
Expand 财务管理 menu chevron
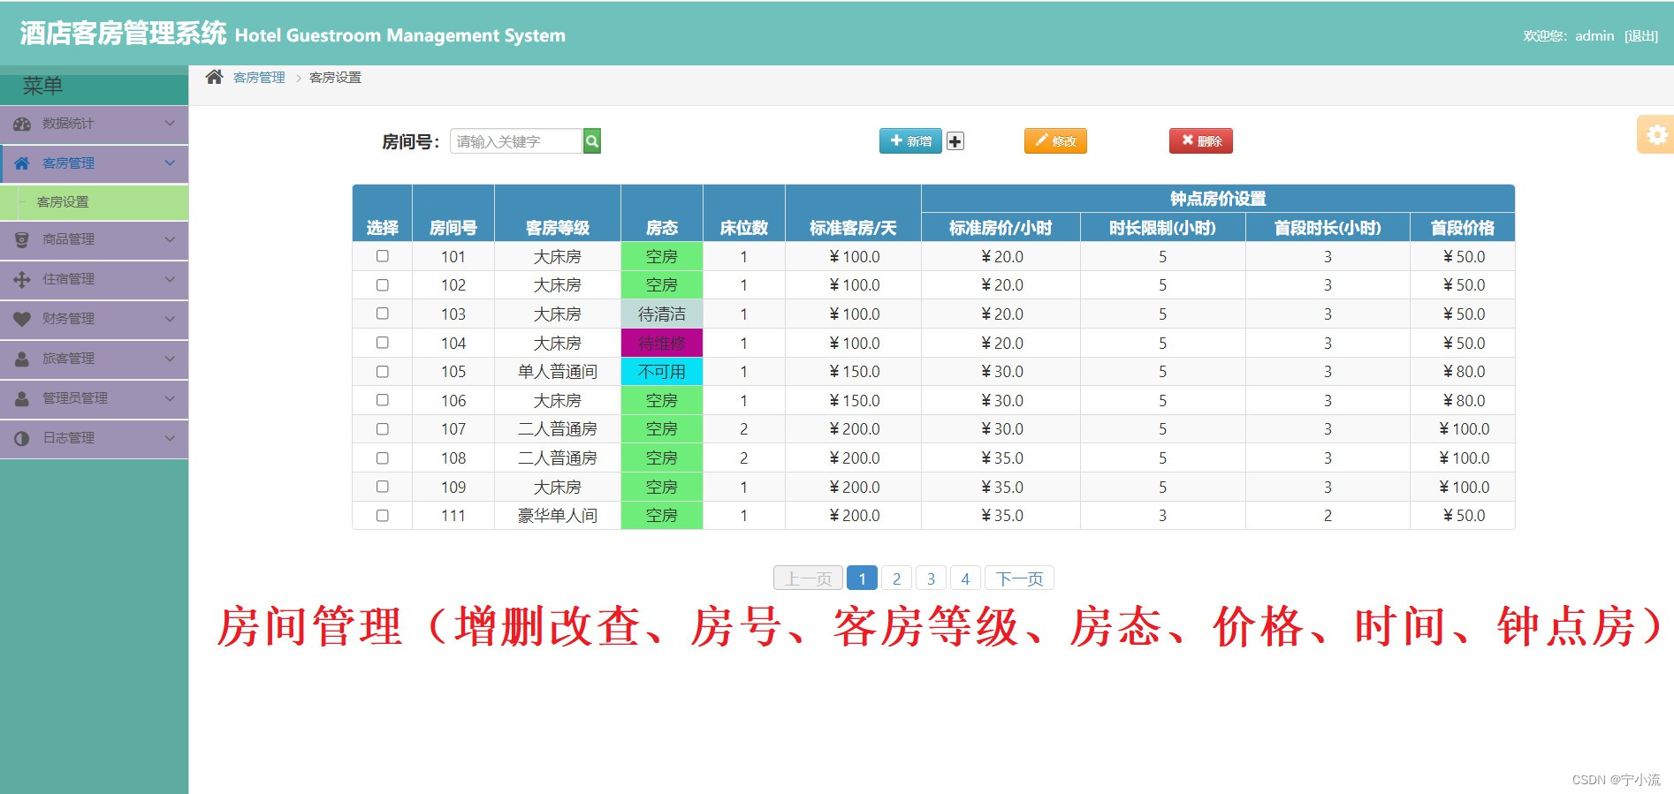[x=170, y=319]
